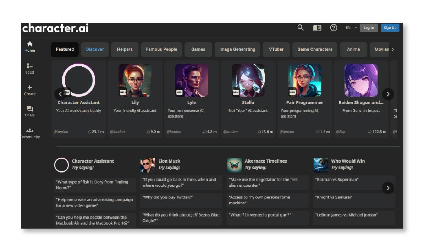424x251 pixels.
Task: Open Chats from the sidebar
Action: (x=30, y=111)
